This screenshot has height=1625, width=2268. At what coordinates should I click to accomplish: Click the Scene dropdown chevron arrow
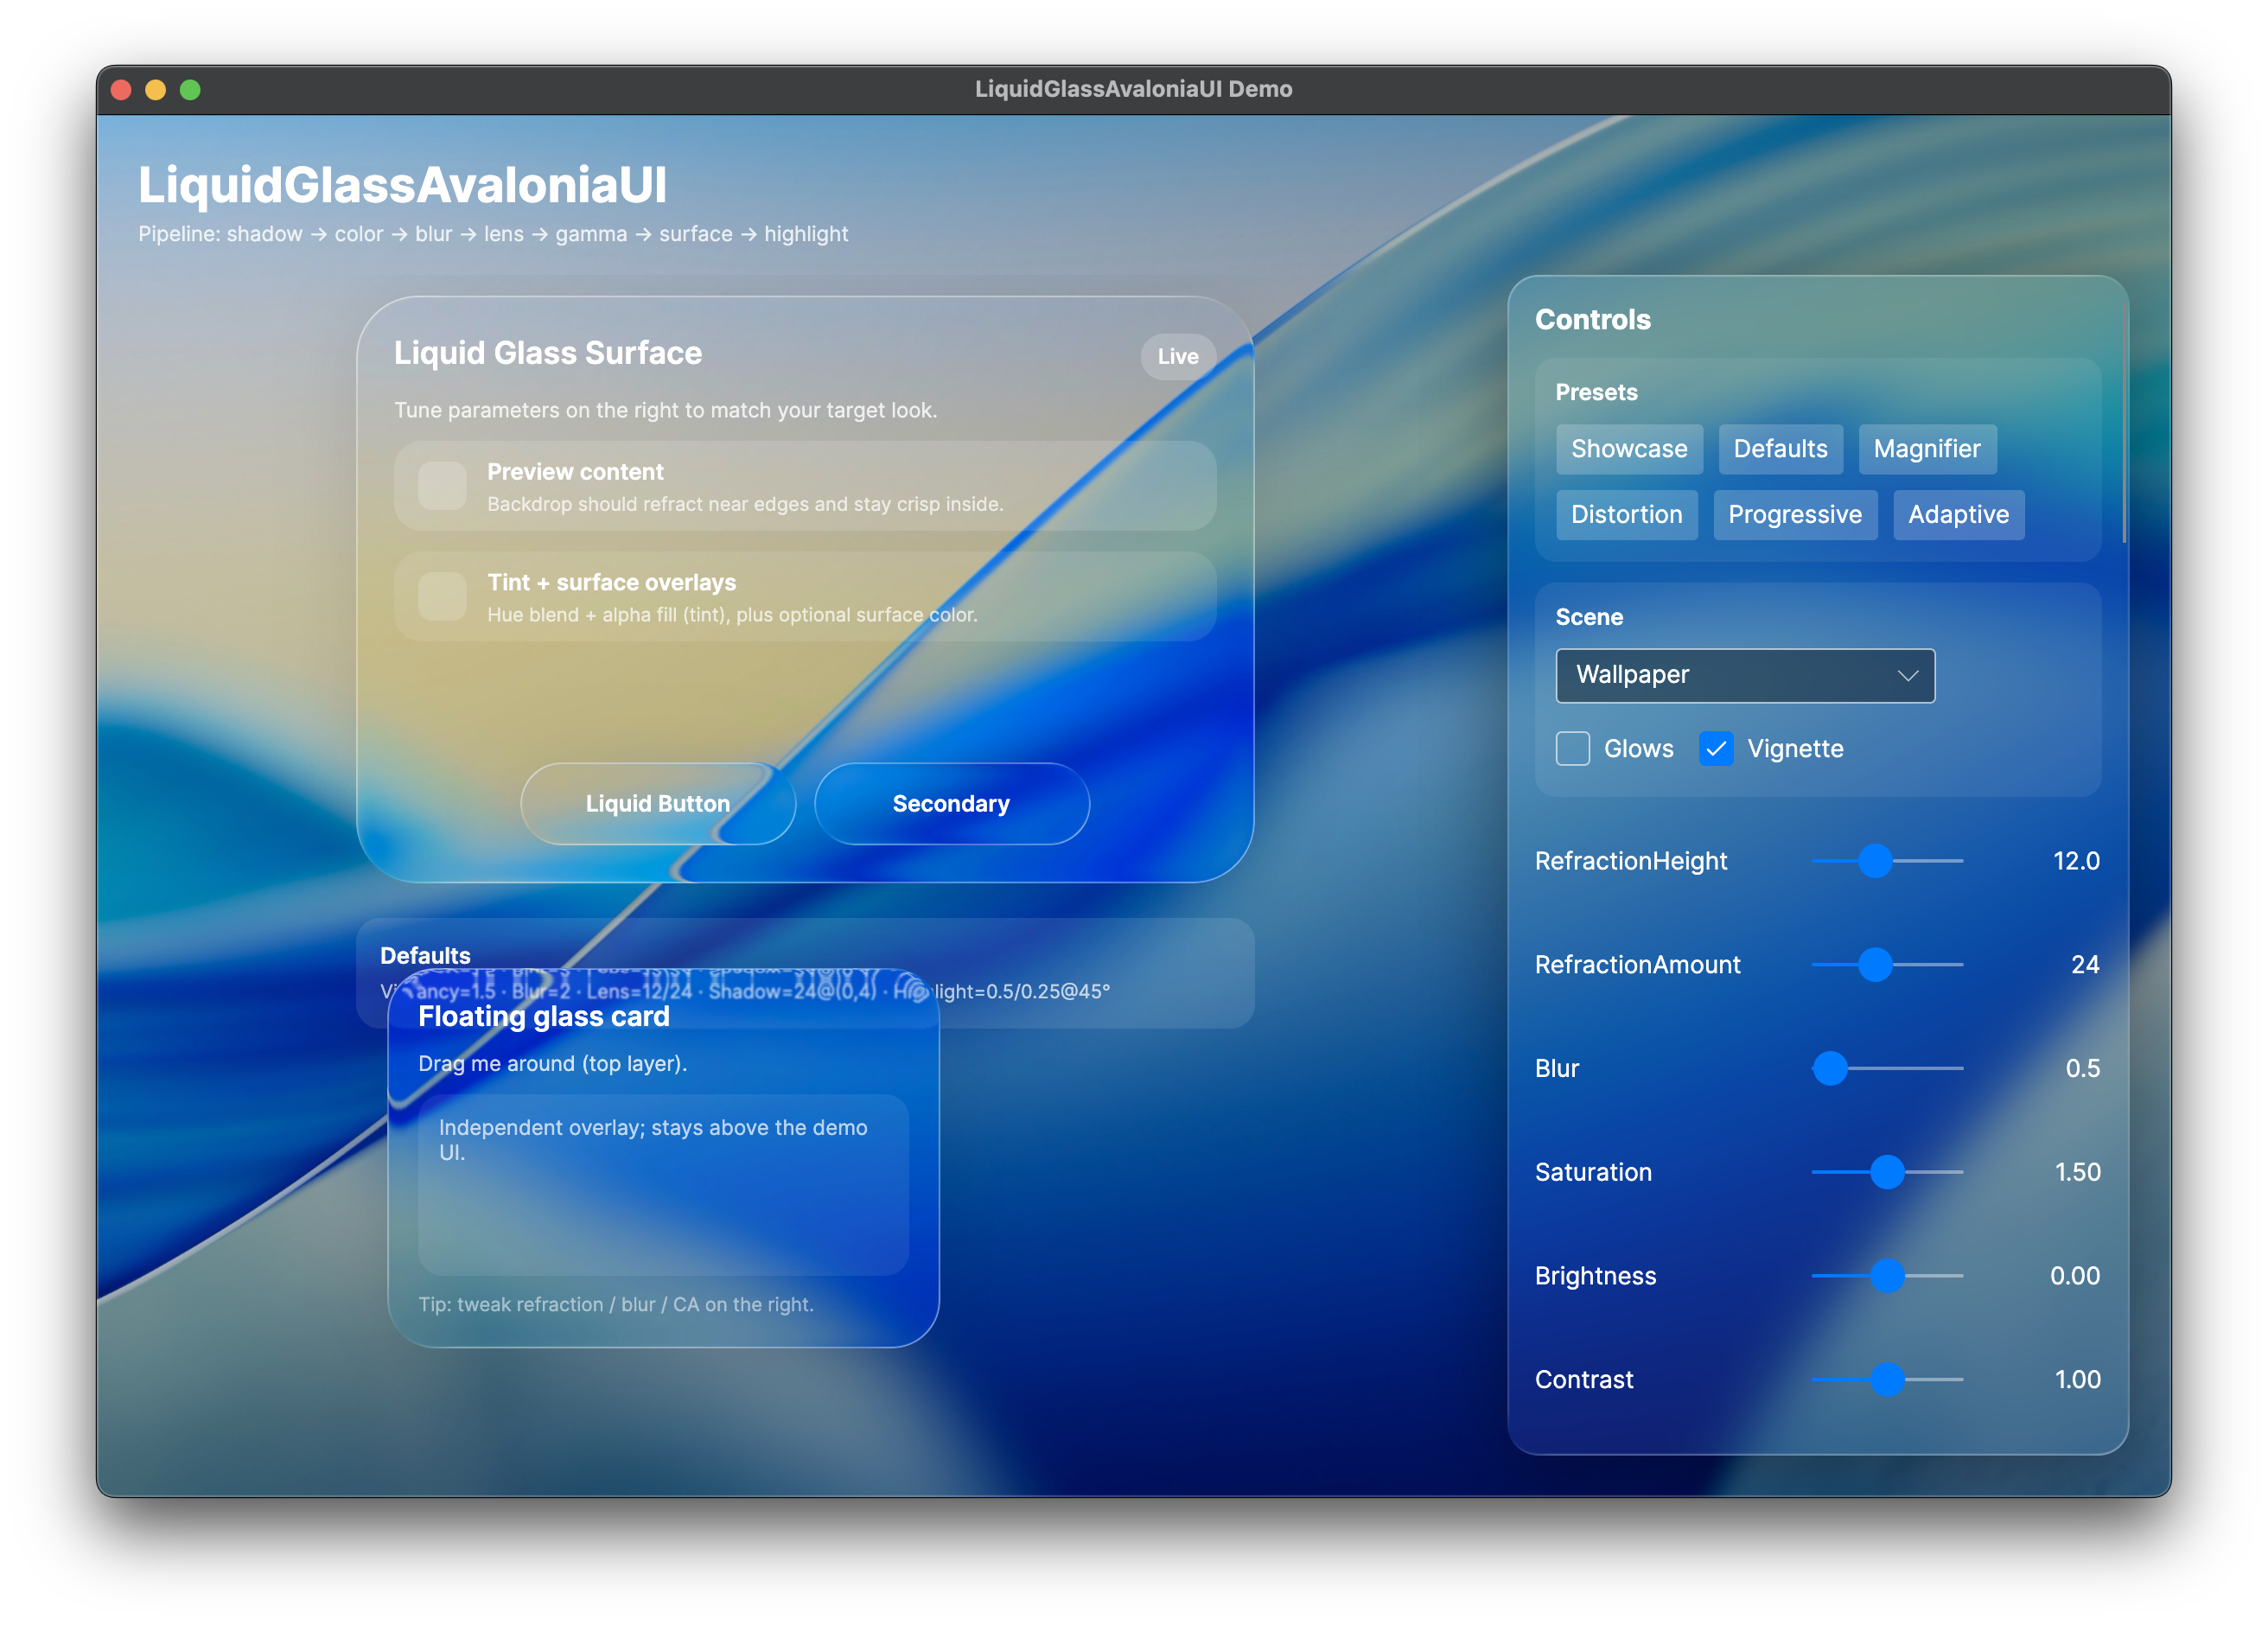[x=1907, y=676]
